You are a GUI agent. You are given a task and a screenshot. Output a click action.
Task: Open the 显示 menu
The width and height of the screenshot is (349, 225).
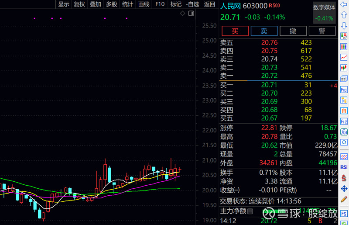coord(64,4)
